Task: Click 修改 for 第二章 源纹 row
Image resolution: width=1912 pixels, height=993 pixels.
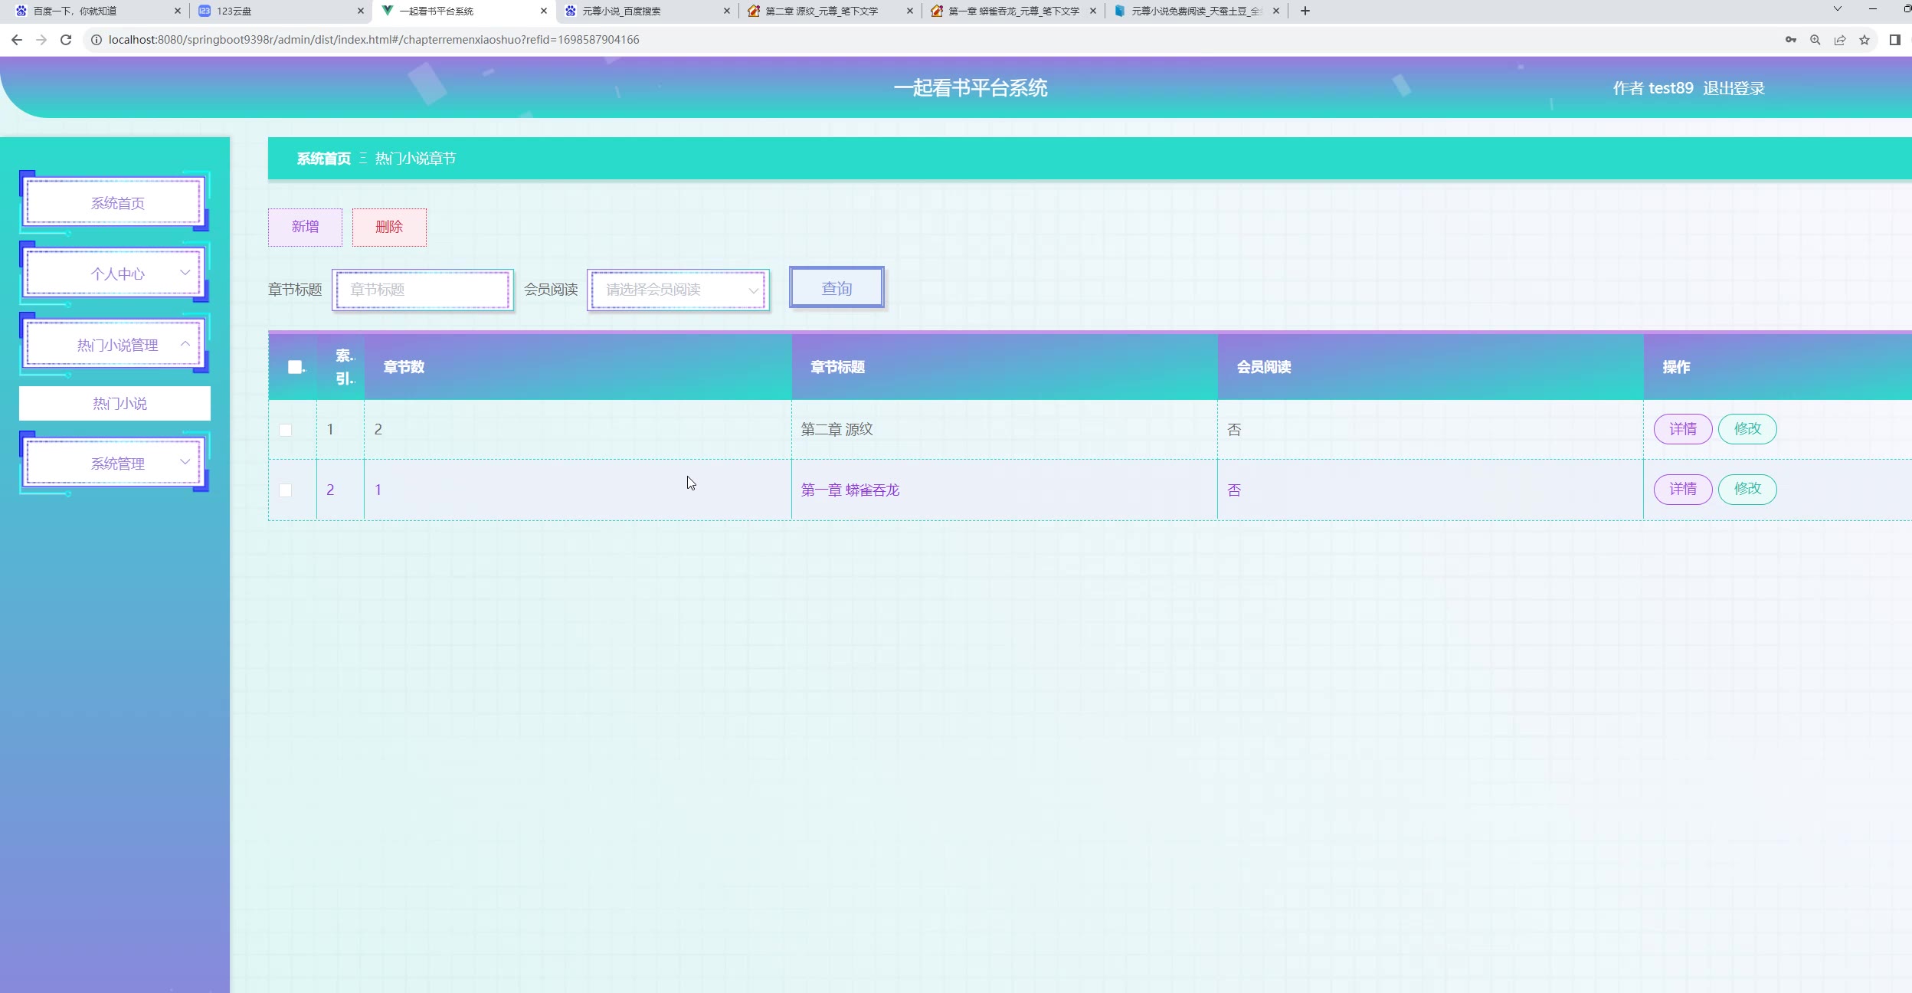Action: click(x=1747, y=429)
